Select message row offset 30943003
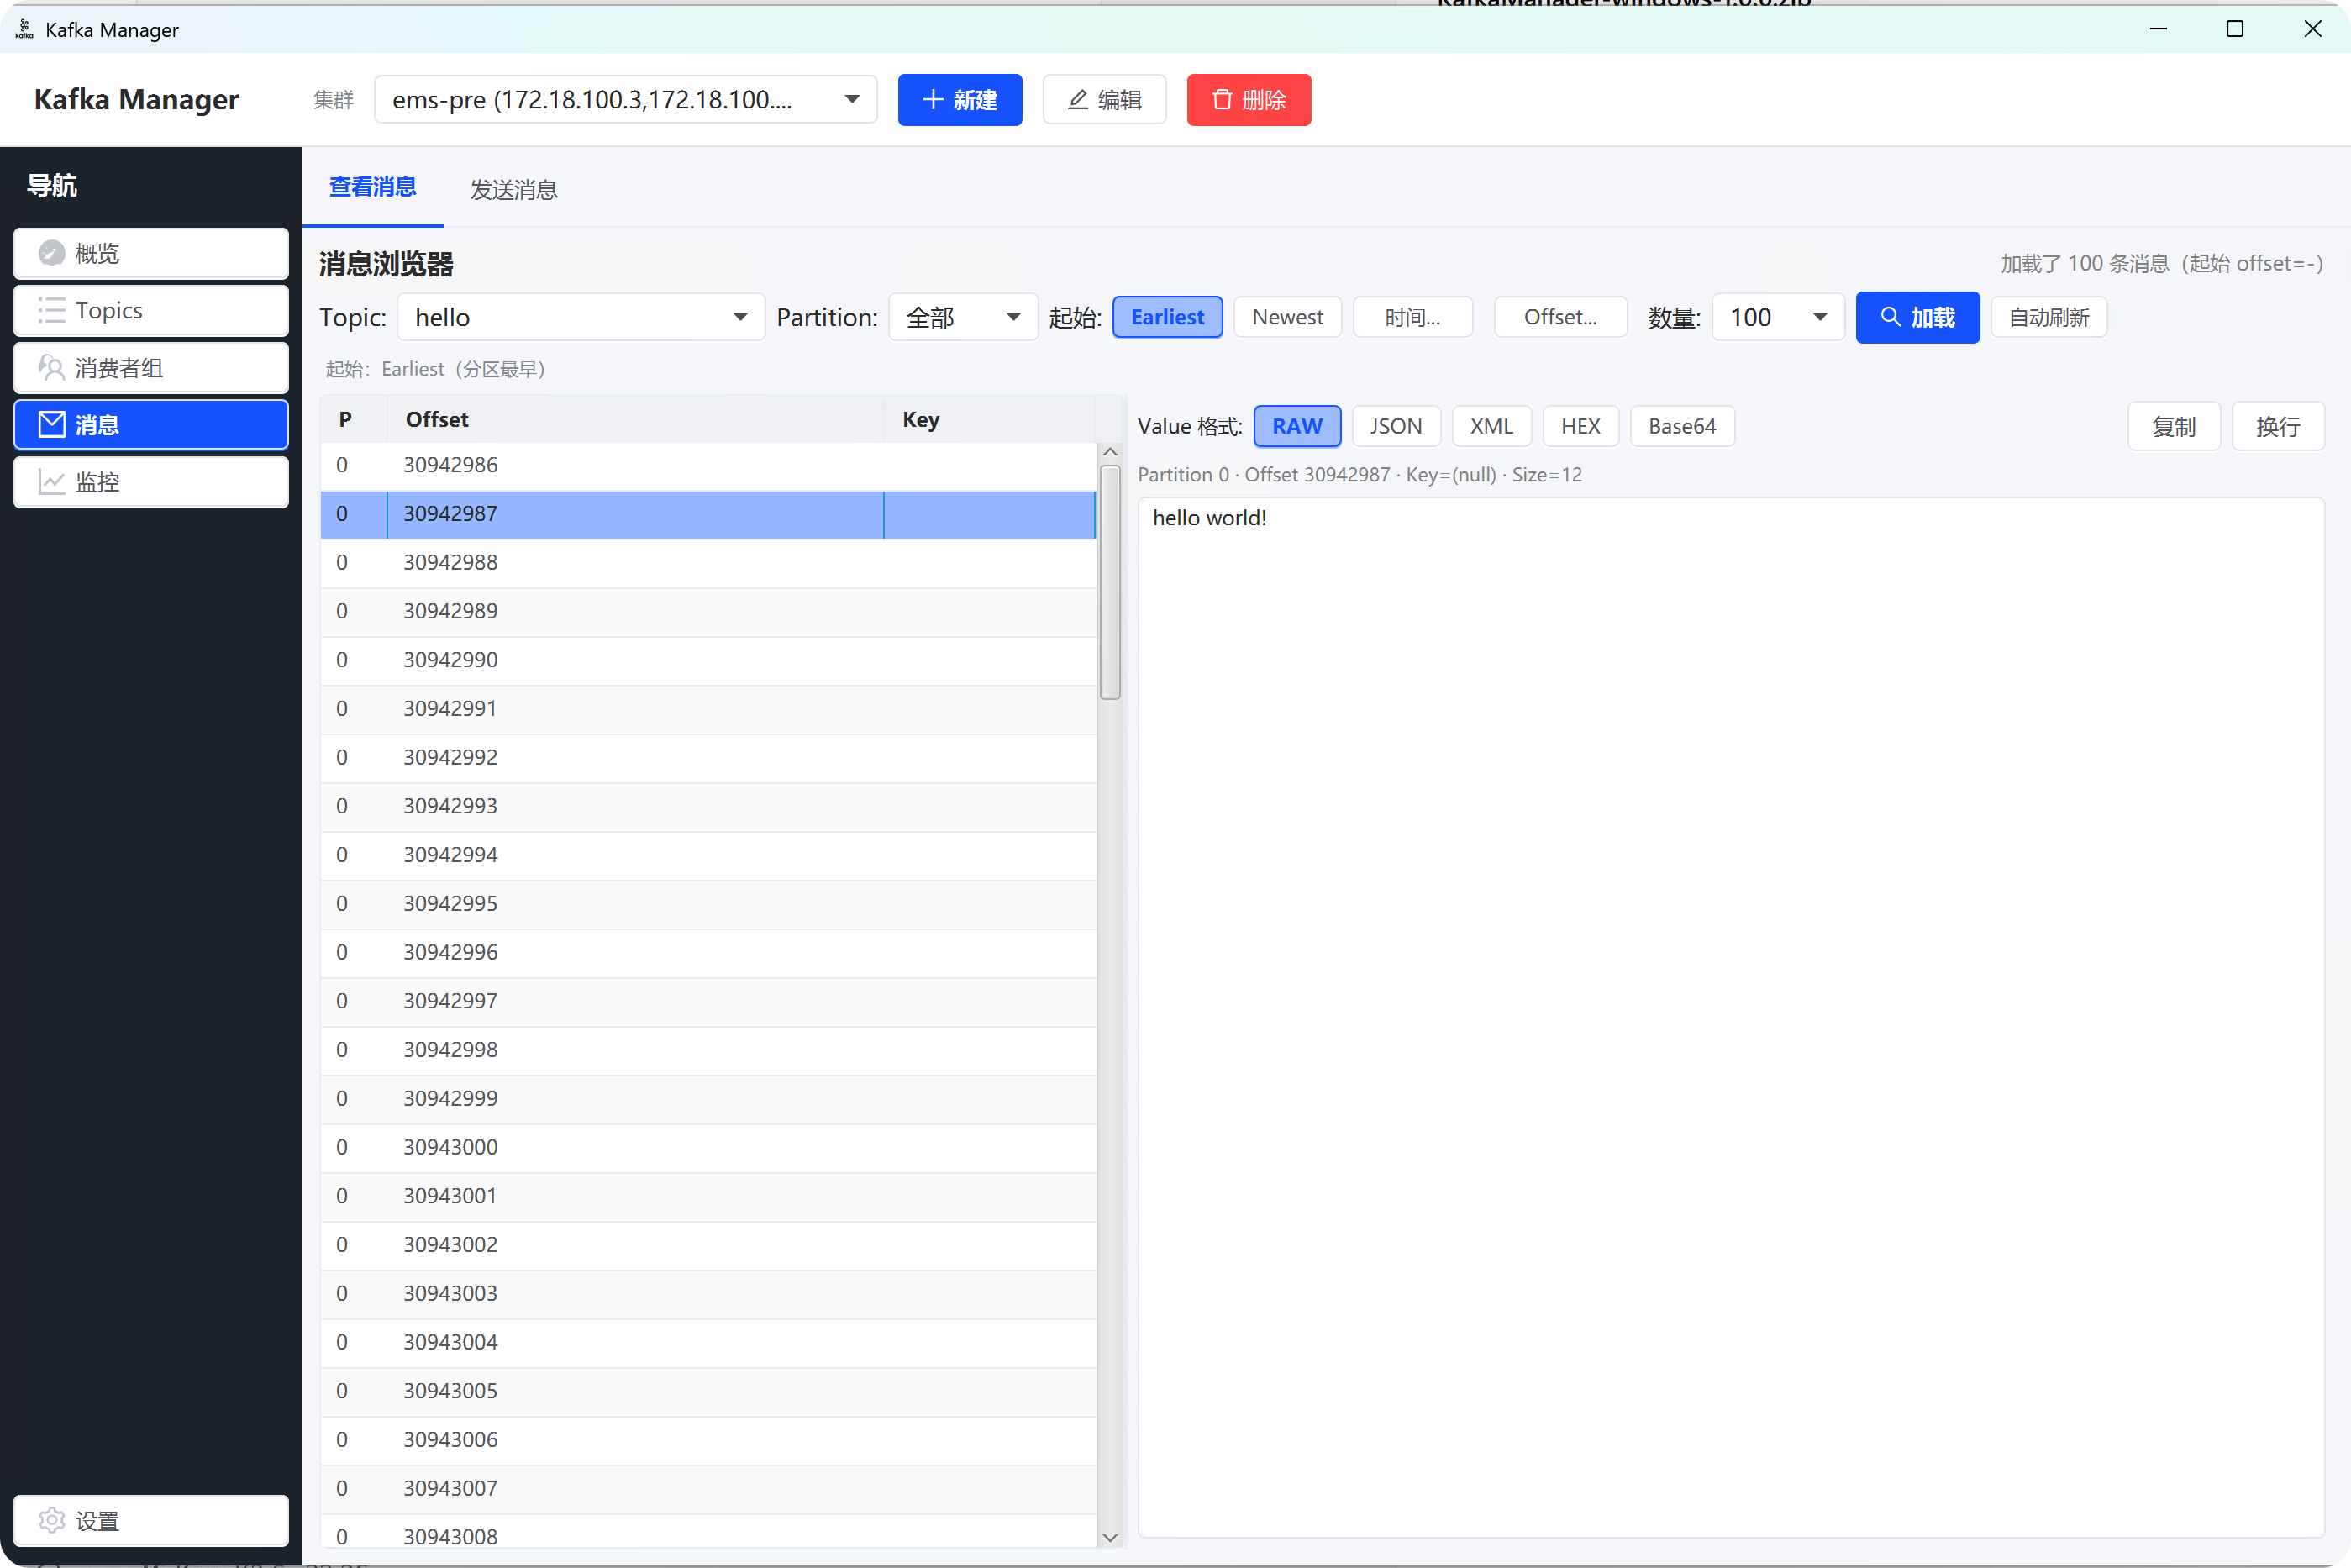The width and height of the screenshot is (2351, 1568). [708, 1293]
